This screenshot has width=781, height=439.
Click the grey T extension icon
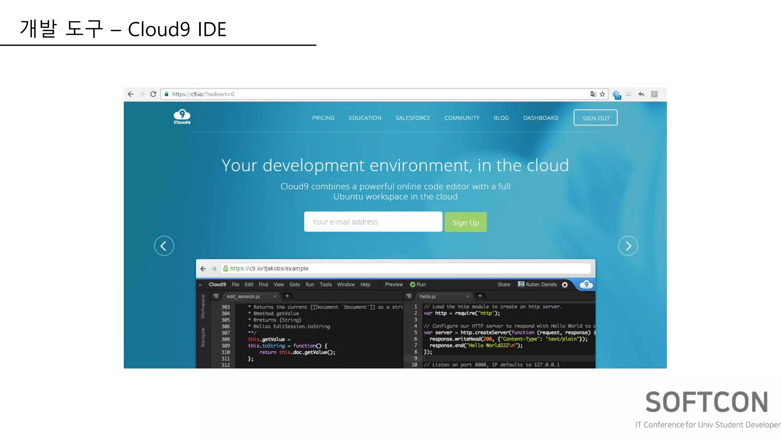(x=654, y=94)
